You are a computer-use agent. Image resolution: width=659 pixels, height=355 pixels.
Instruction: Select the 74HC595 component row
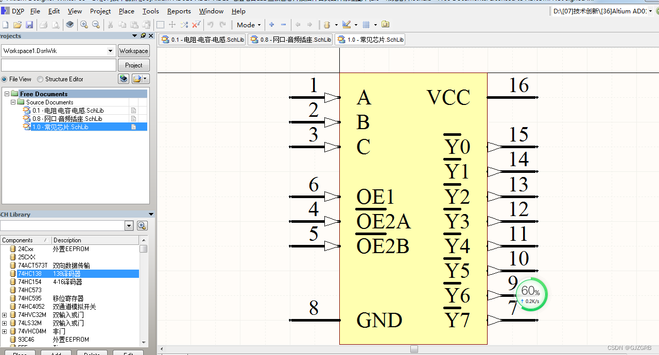[70, 298]
